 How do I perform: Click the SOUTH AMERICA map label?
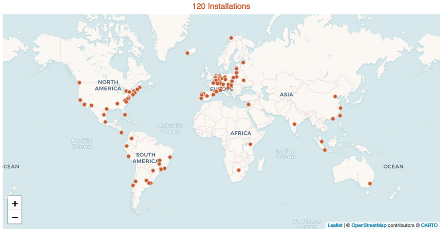pyautogui.click(x=146, y=158)
